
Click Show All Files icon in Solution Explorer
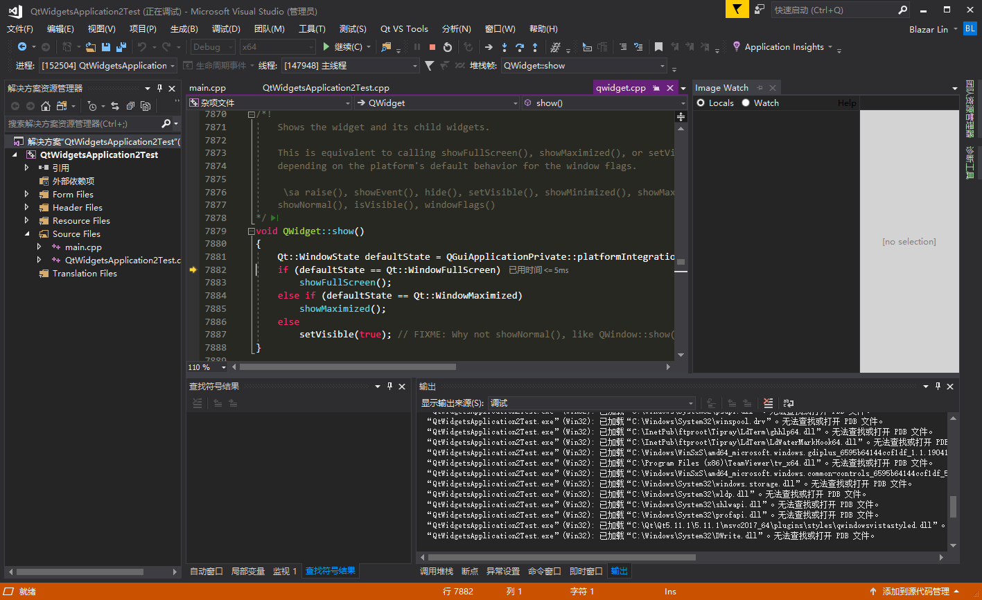click(146, 106)
